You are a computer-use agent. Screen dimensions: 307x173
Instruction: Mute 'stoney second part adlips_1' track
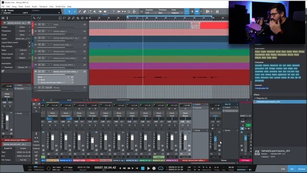(39, 72)
